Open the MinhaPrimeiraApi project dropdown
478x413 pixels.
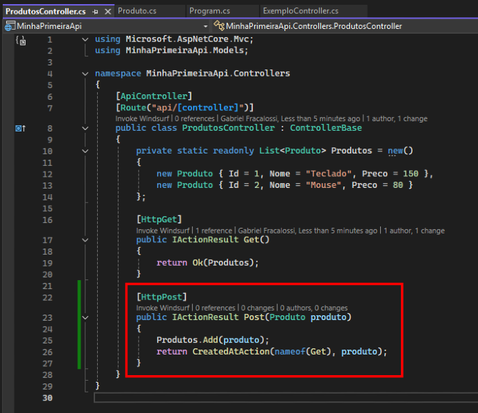[205, 26]
